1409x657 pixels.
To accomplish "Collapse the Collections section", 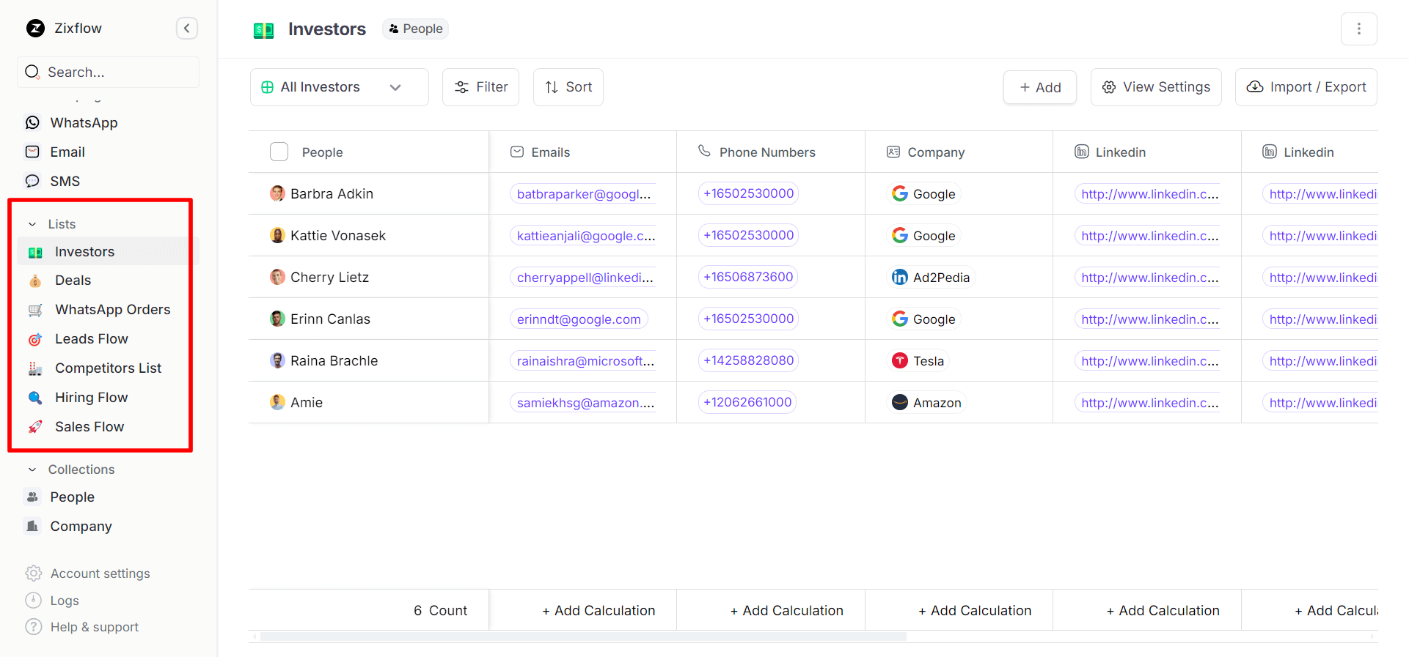I will [x=32, y=469].
